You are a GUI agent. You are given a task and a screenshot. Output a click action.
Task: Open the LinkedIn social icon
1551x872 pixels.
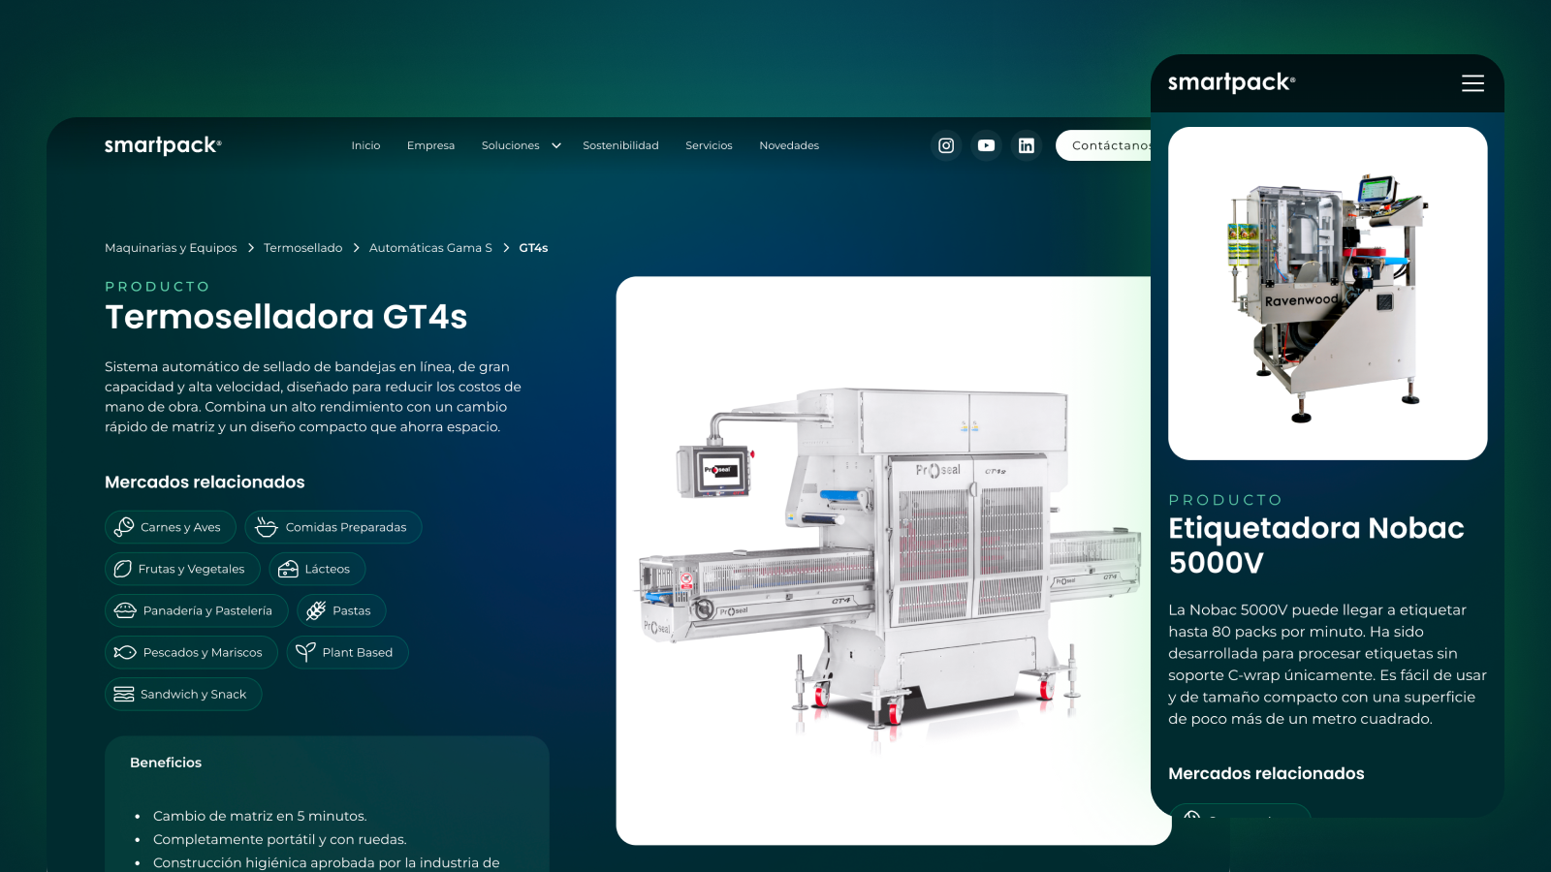click(1026, 145)
